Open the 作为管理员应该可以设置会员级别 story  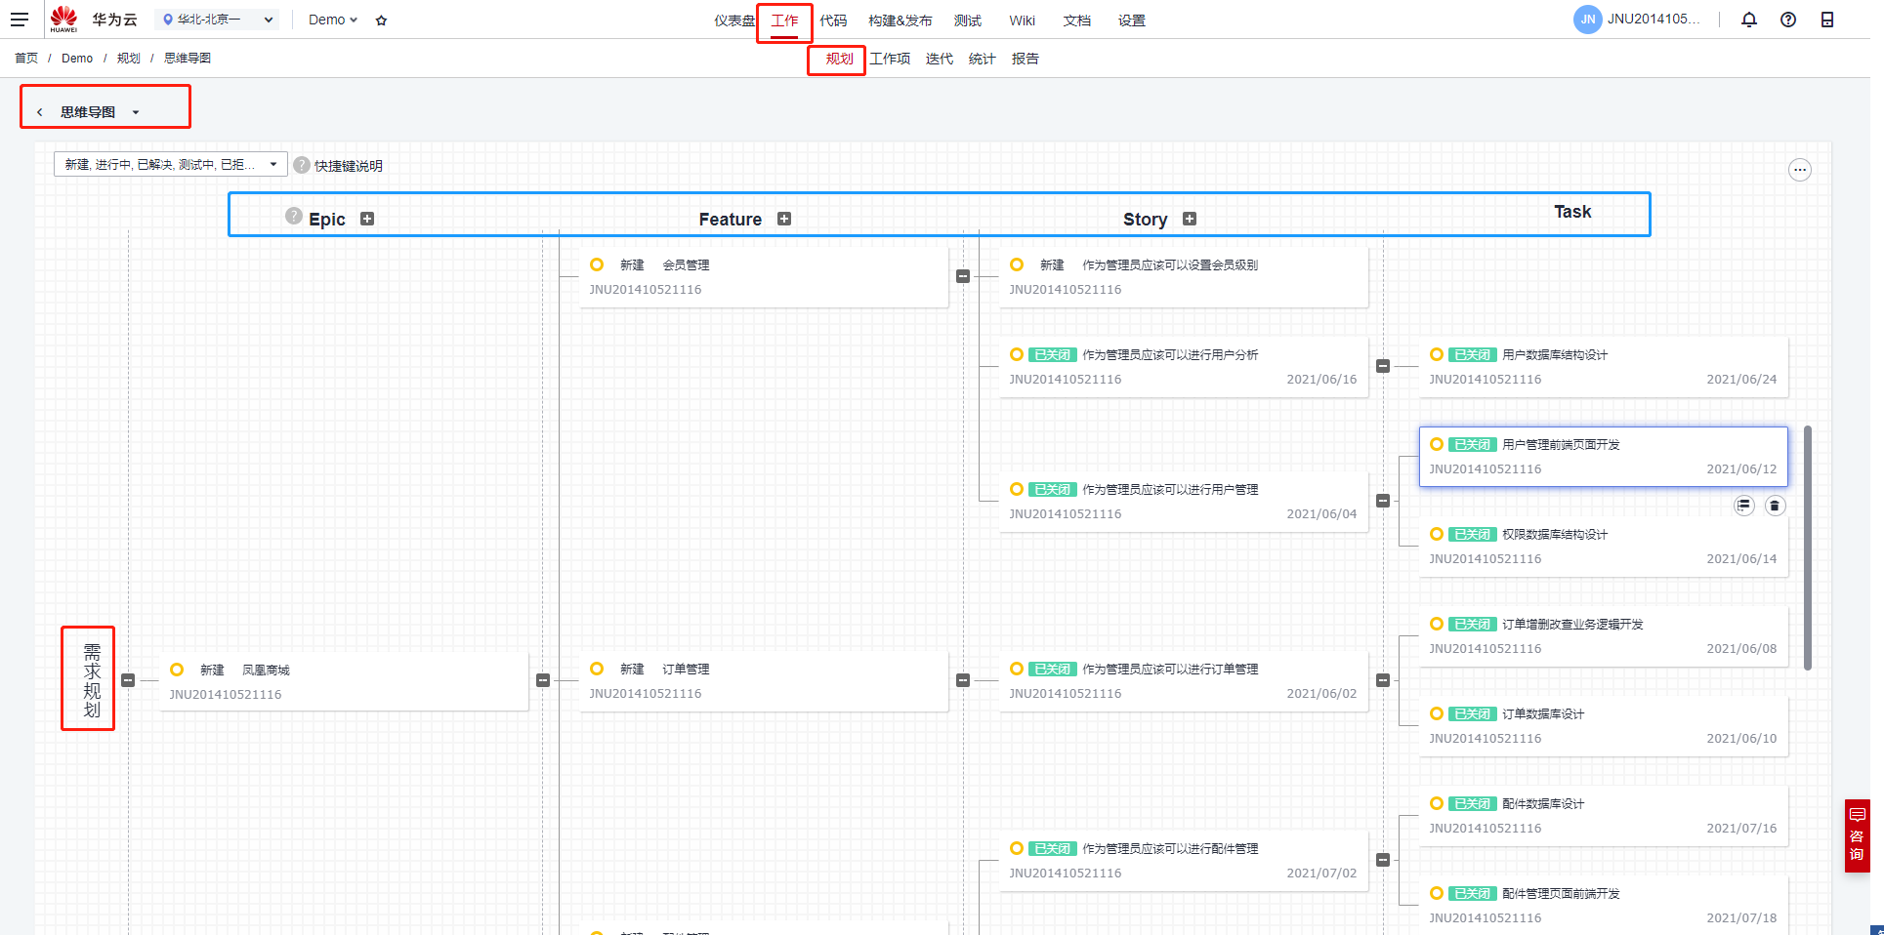[1184, 277]
